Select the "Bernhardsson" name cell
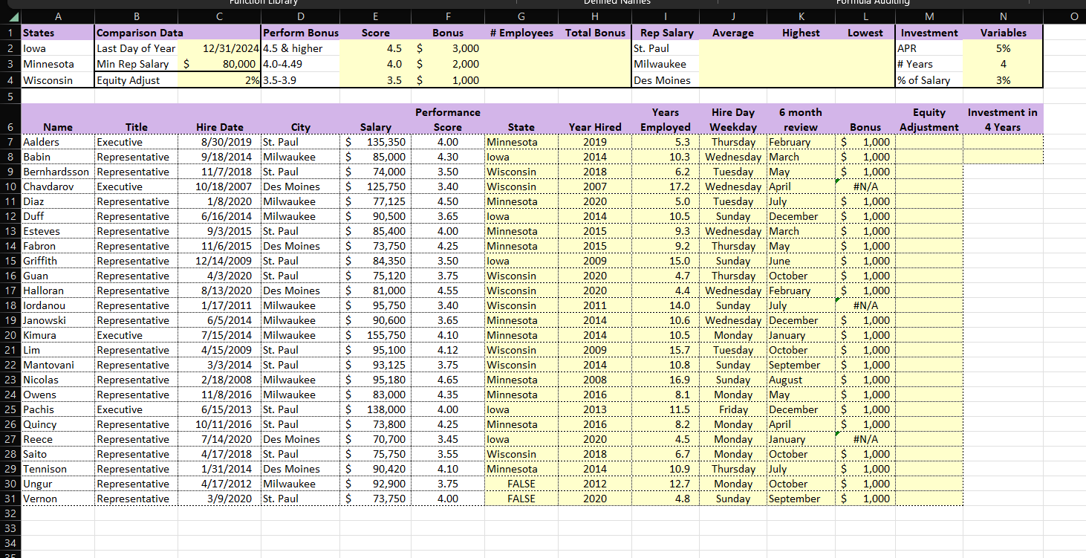1086x558 pixels. (58, 172)
